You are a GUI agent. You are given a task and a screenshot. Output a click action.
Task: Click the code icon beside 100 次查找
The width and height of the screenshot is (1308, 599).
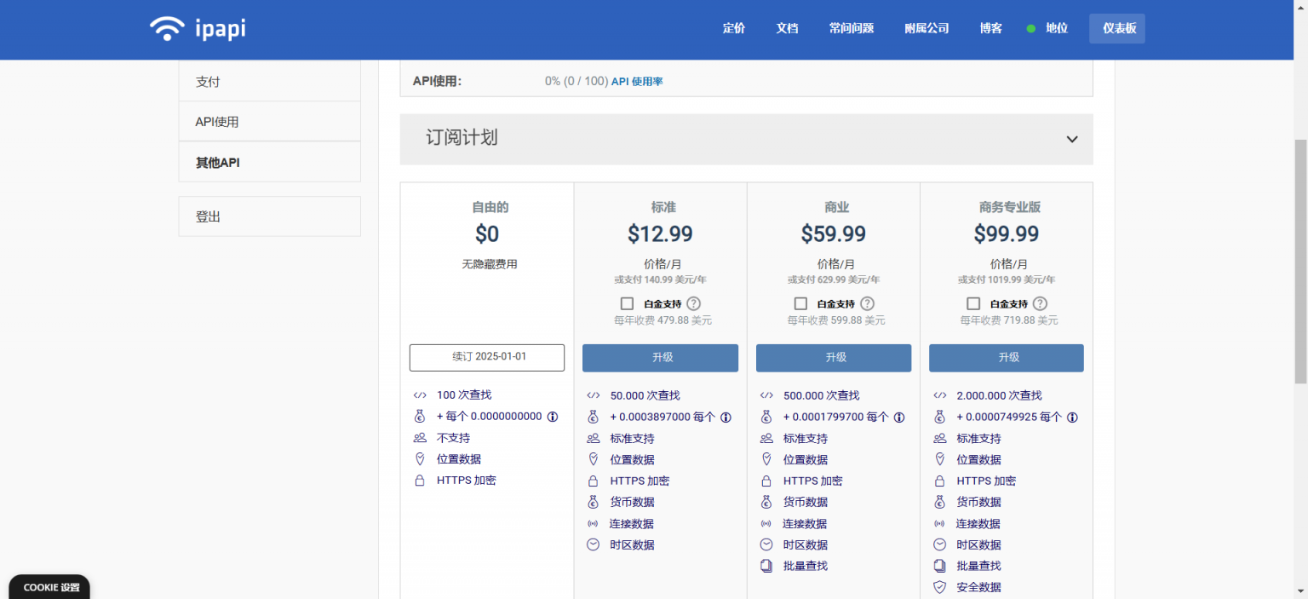point(419,394)
